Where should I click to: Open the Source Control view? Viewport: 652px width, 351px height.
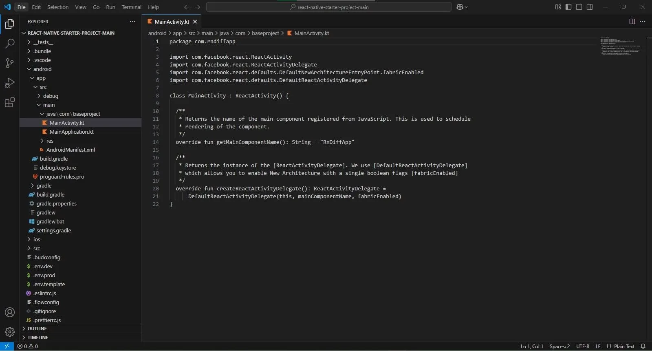(10, 63)
